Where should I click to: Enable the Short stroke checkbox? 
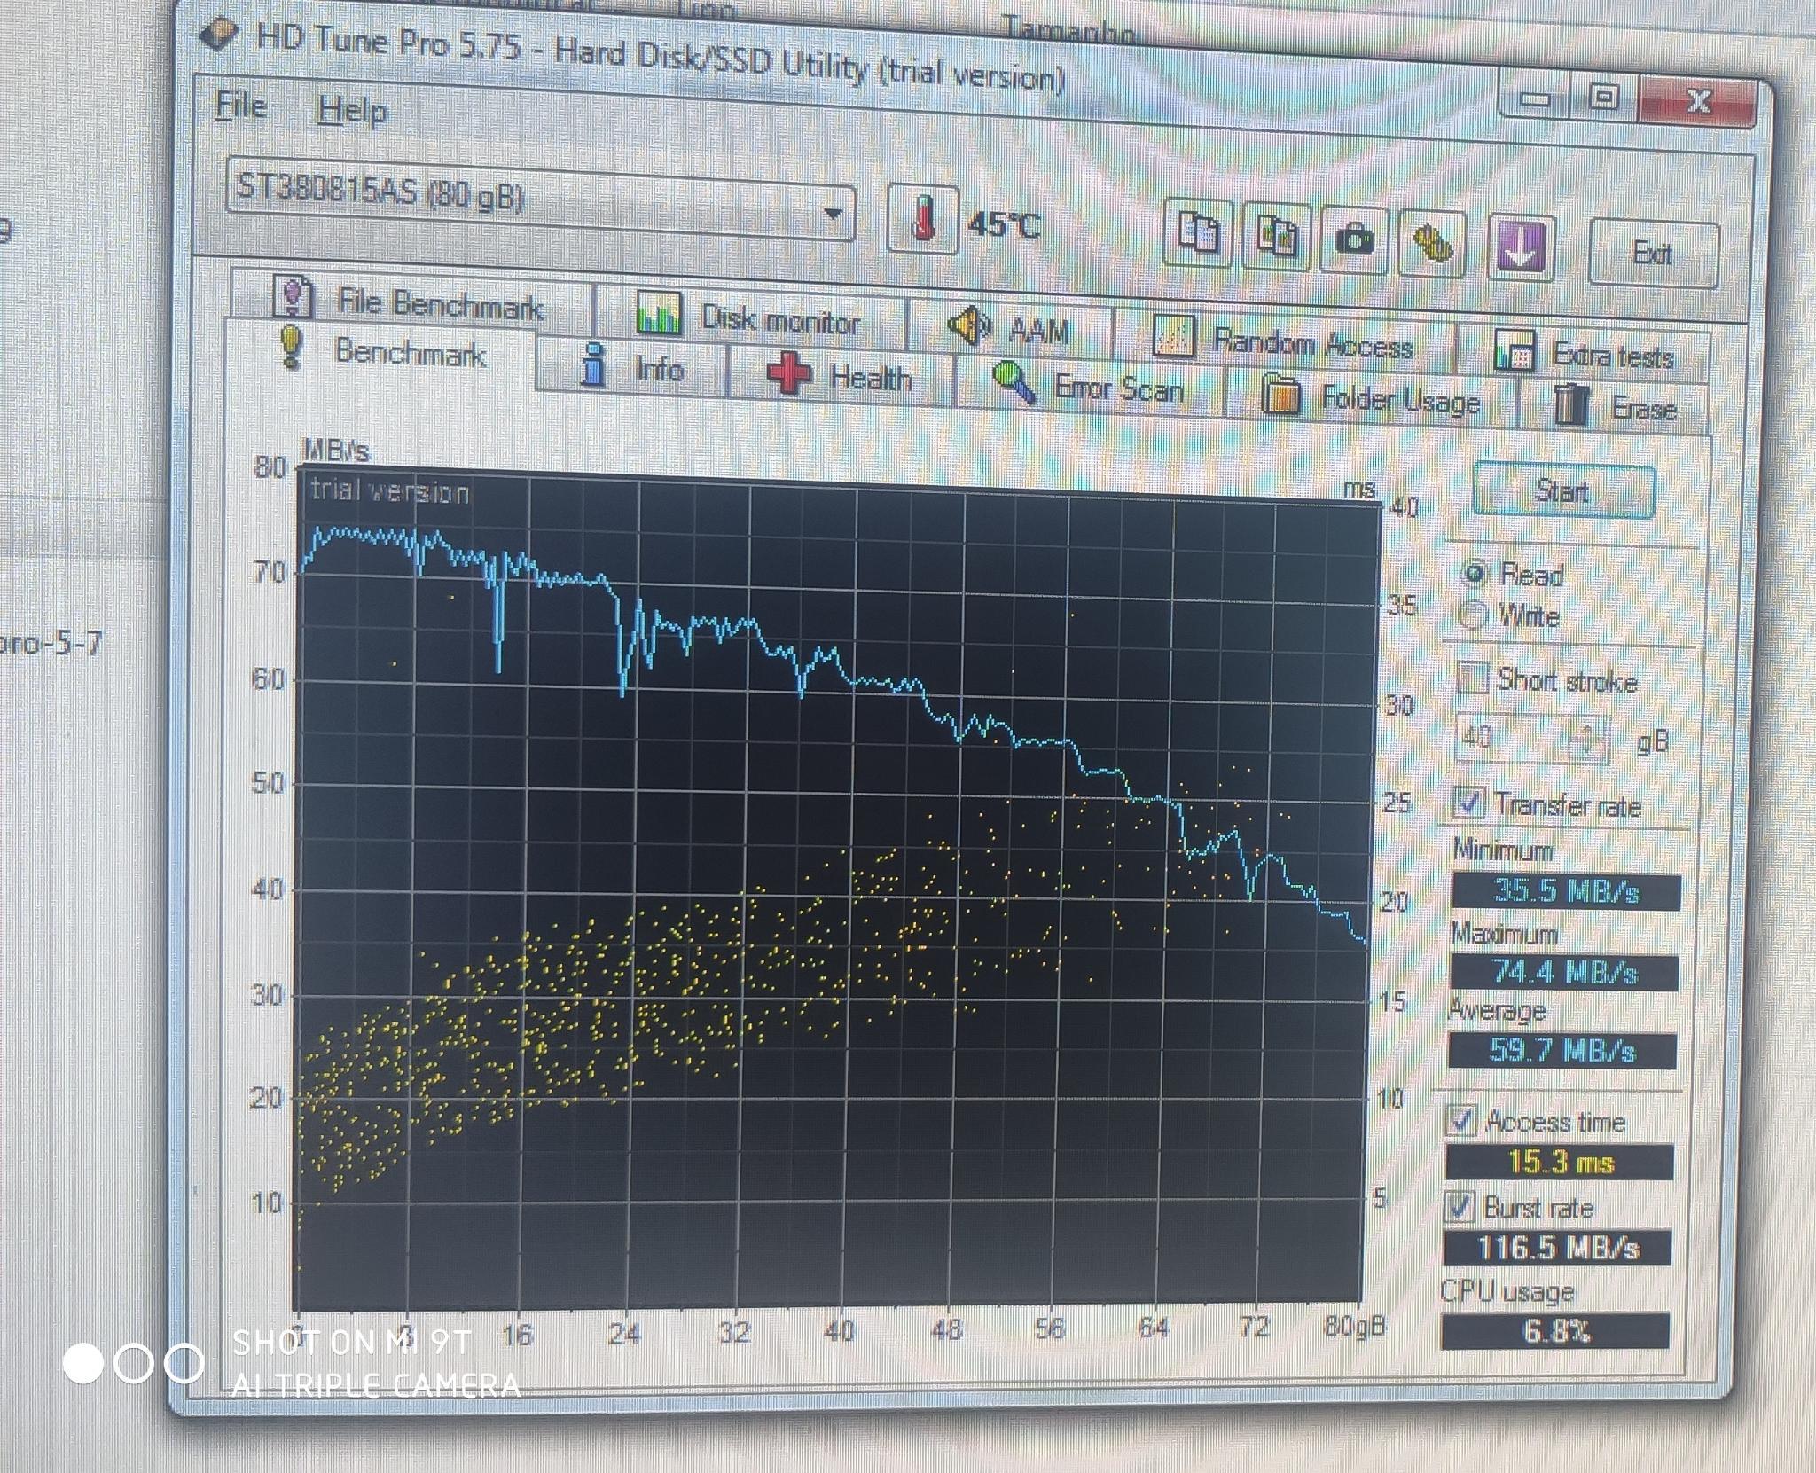click(x=1472, y=678)
